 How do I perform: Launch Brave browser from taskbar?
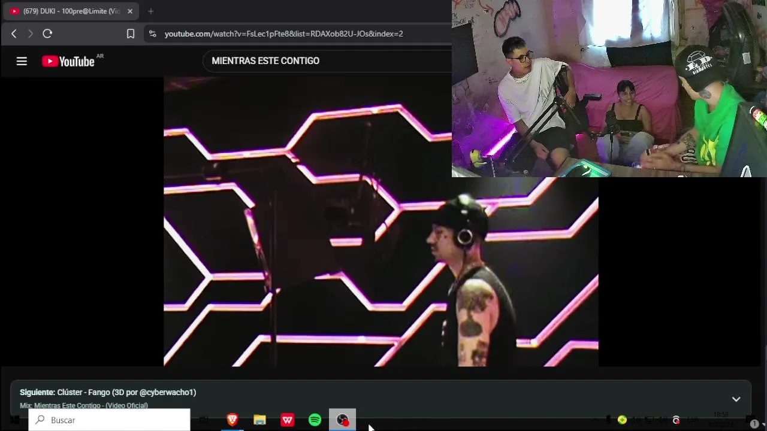pos(232,420)
